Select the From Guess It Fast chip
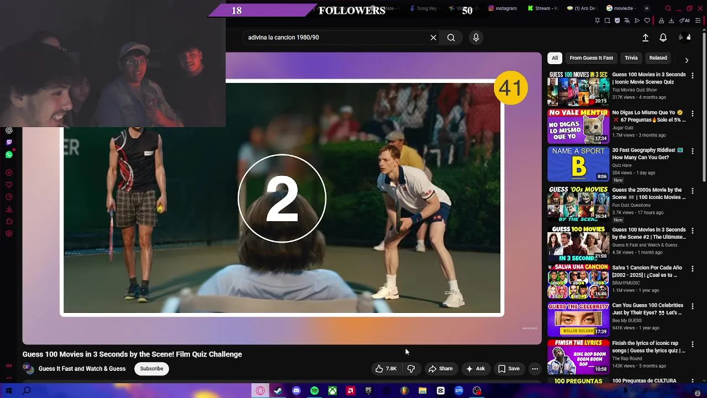Screen dimensions: 707x398 point(591,58)
